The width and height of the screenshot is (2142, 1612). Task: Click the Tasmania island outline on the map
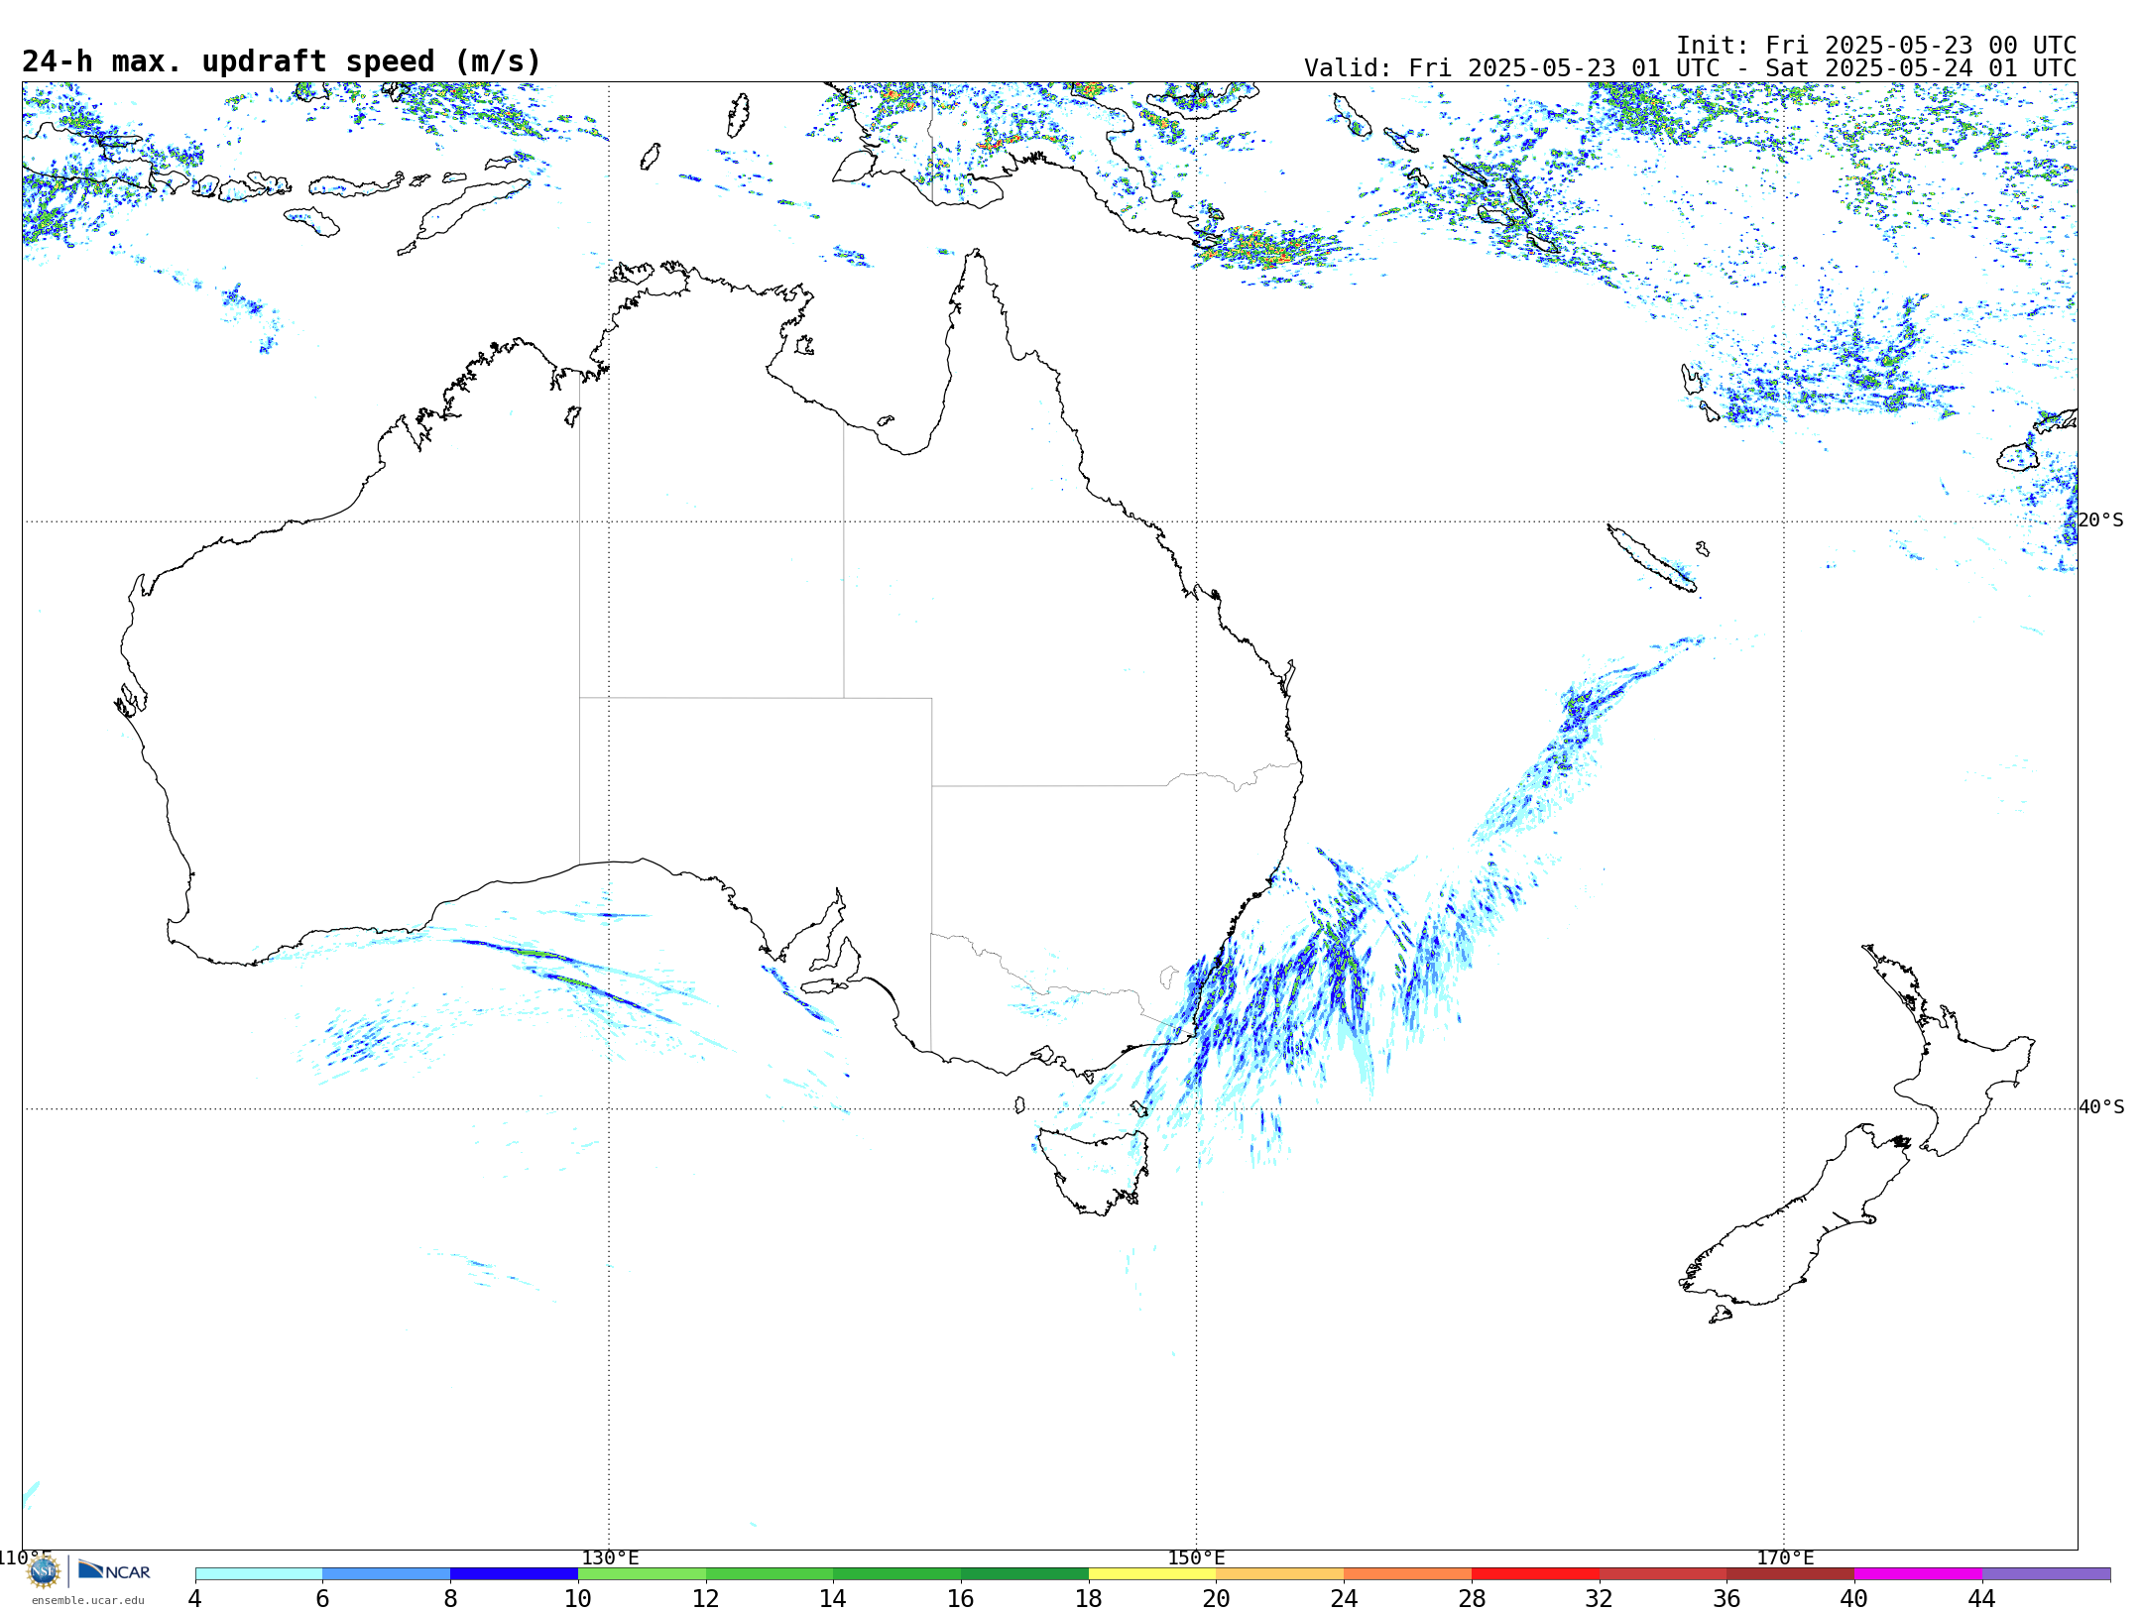(1094, 1172)
